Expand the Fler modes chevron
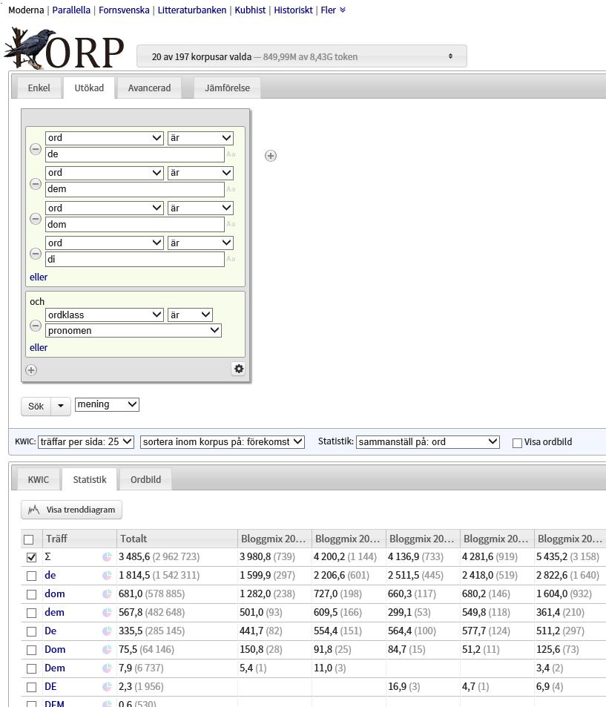606x707 pixels. point(343,10)
